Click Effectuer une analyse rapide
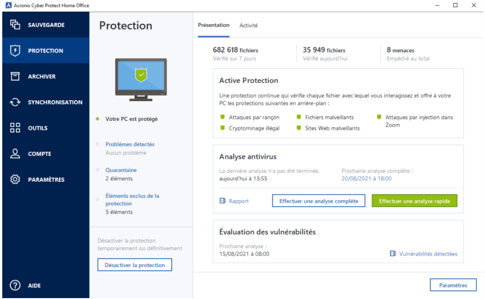 (x=414, y=201)
